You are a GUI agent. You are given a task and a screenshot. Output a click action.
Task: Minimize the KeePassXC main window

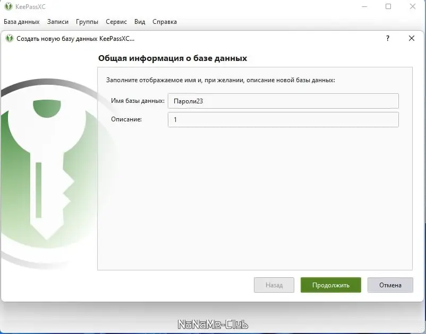[x=364, y=6]
